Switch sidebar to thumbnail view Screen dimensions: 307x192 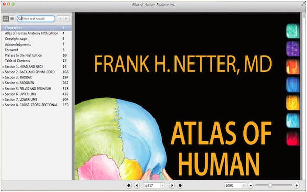pos(6,19)
